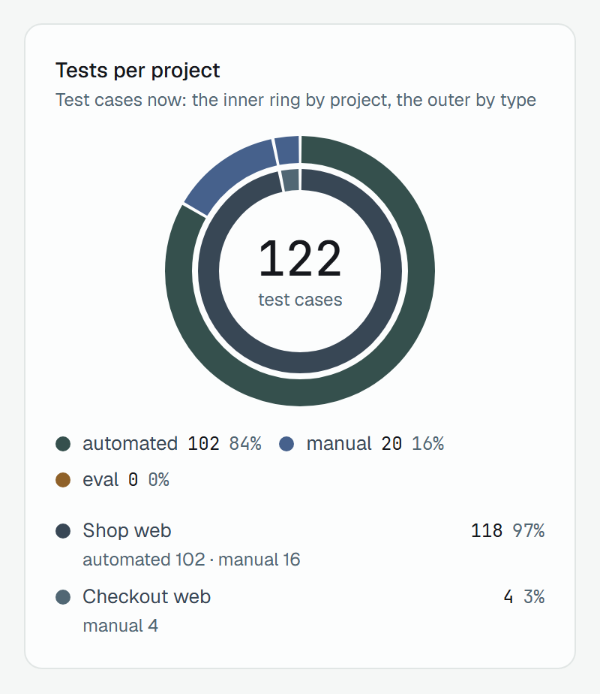
Task: Open the 'Checkout web' project row
Action: point(300,611)
